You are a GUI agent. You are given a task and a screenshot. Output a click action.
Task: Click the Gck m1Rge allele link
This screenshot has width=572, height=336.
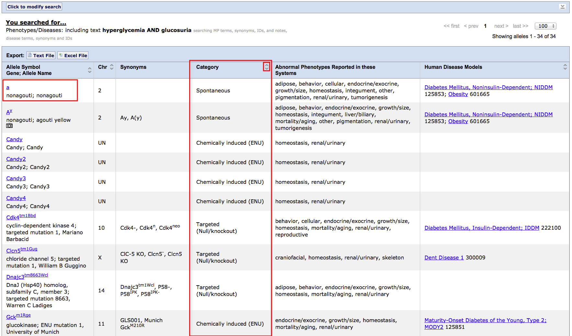coord(18,317)
